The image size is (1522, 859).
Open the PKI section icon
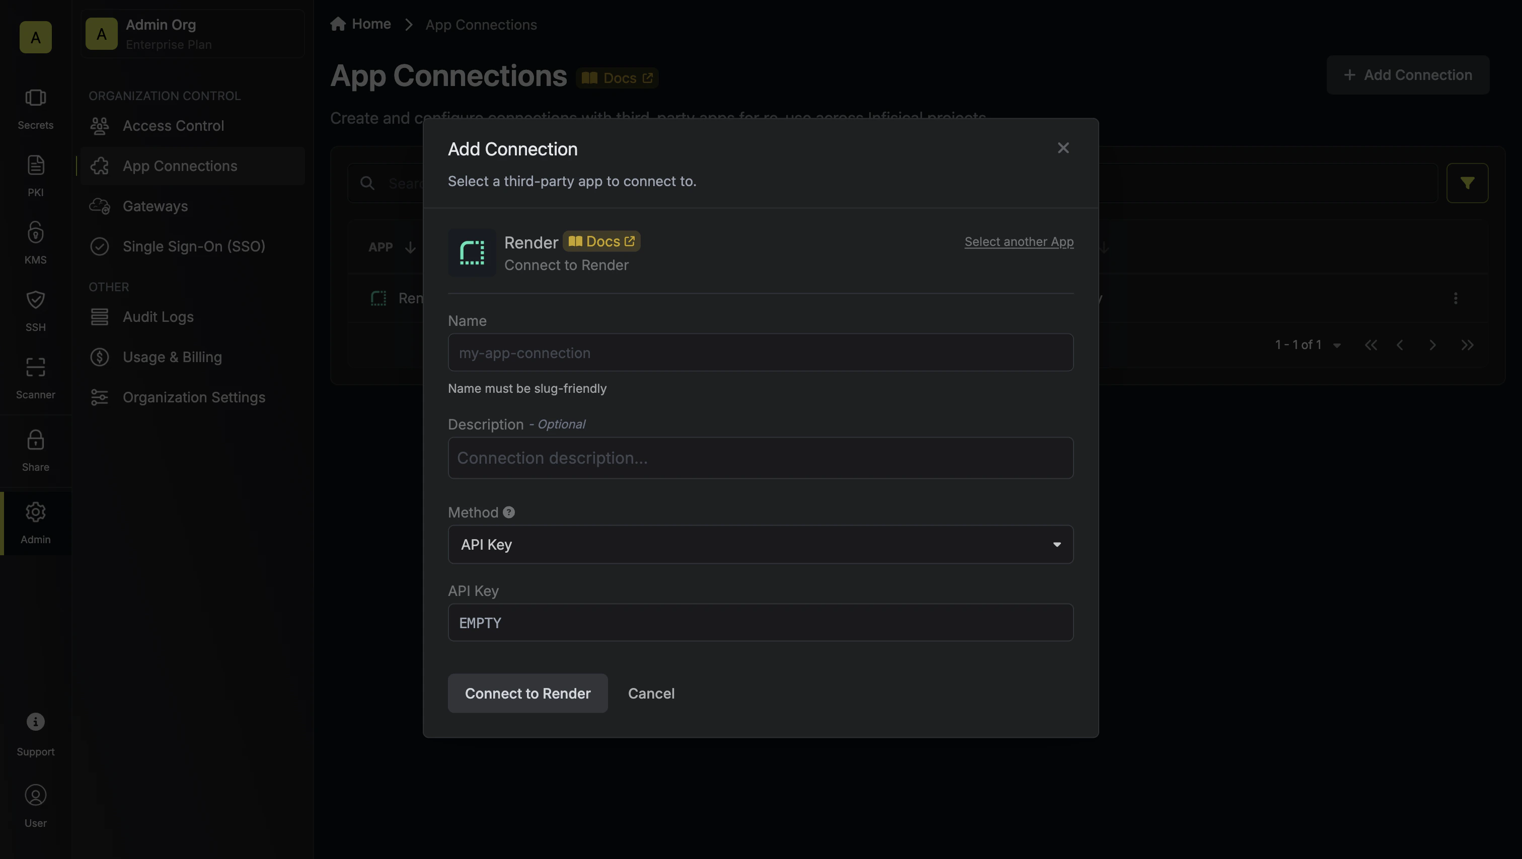click(x=35, y=165)
